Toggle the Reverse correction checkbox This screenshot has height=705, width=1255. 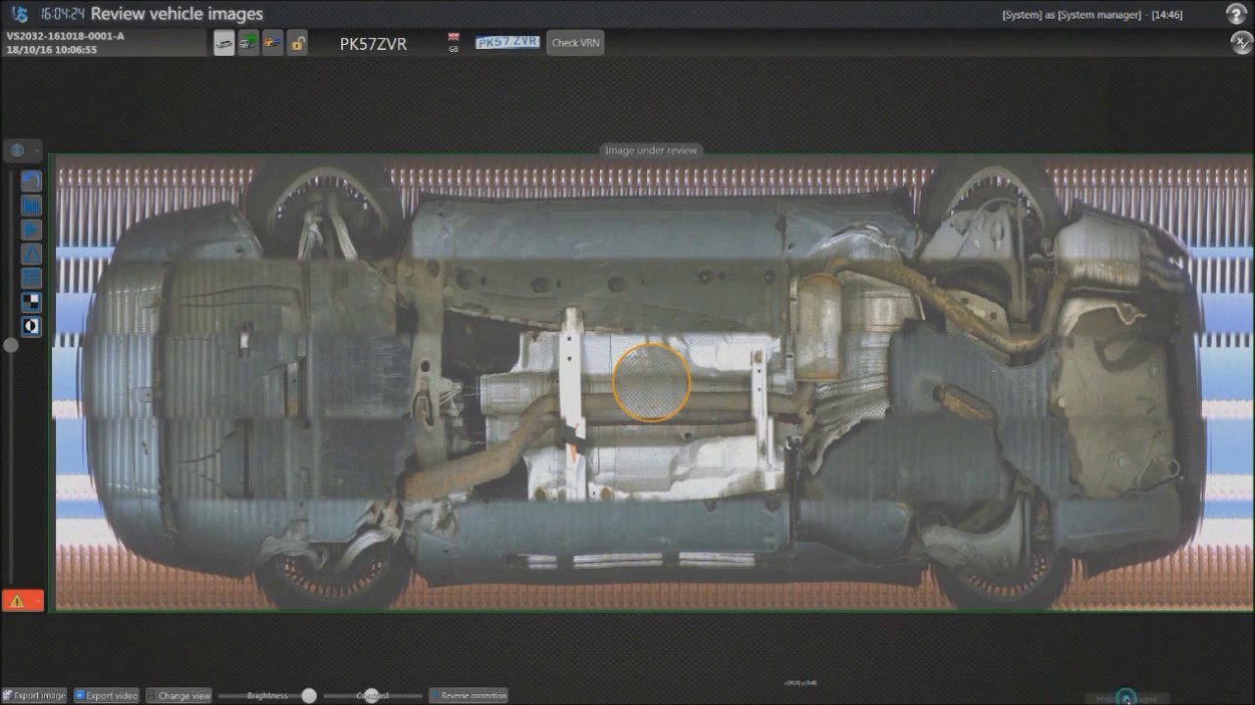(x=436, y=695)
